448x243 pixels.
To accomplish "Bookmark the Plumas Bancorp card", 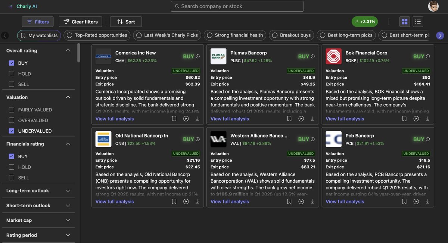I will click(289, 119).
